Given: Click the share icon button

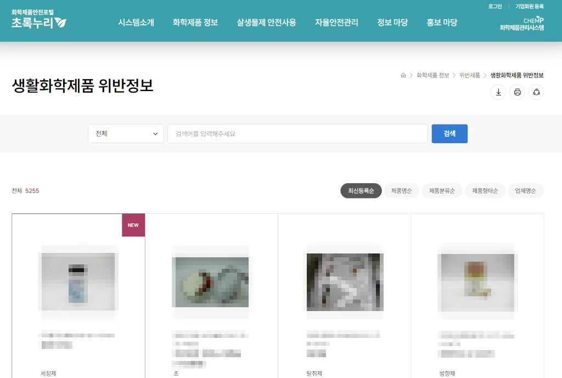Looking at the screenshot, I should [x=536, y=92].
